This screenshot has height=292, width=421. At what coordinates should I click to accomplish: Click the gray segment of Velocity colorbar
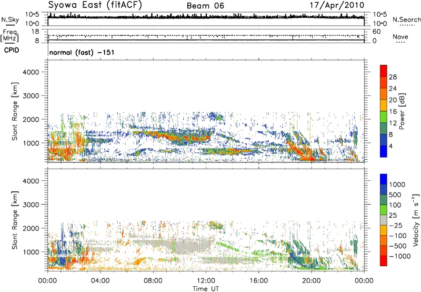pos(384,220)
